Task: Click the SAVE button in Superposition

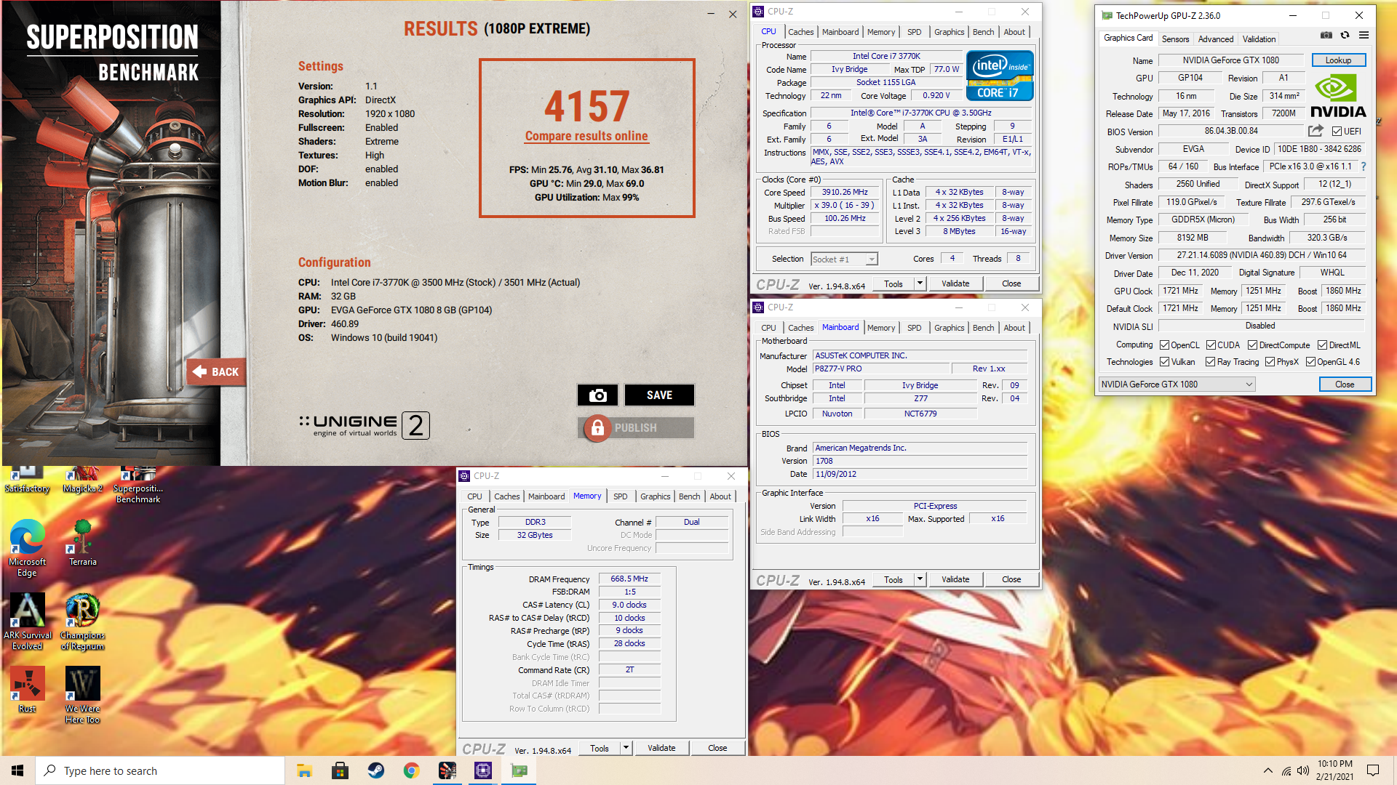Action: pos(659,395)
